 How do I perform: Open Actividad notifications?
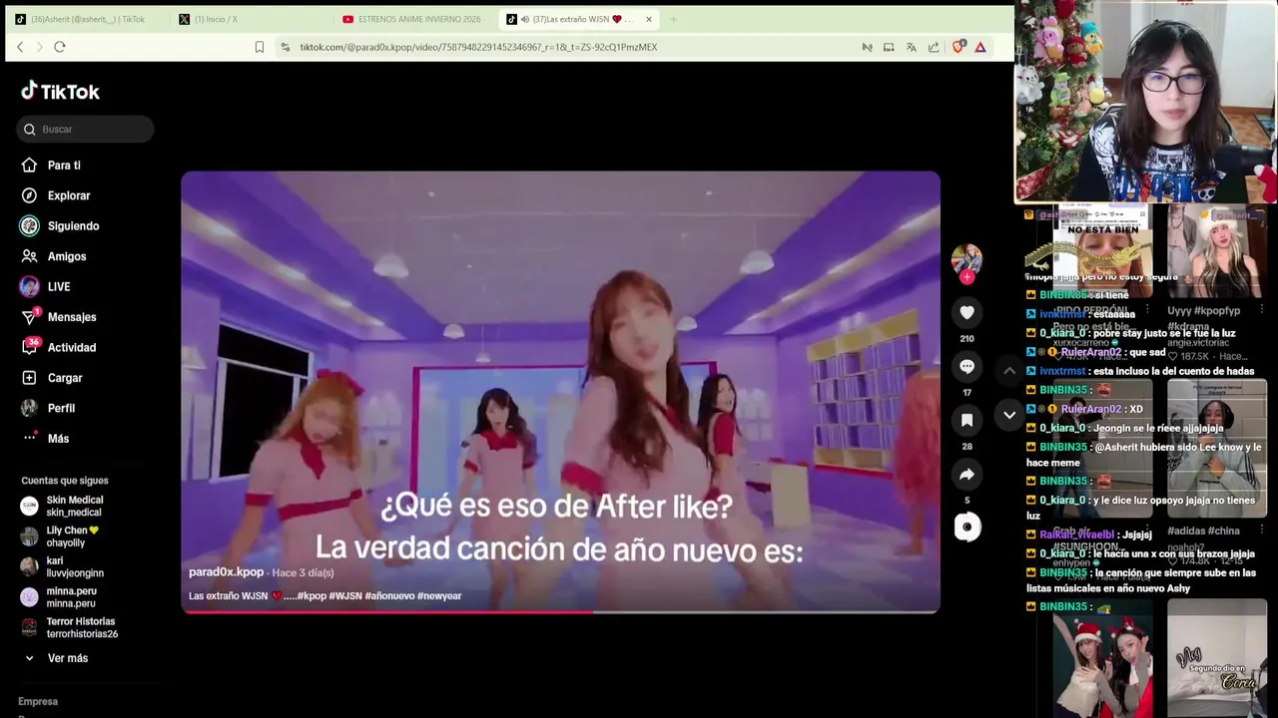[72, 348]
